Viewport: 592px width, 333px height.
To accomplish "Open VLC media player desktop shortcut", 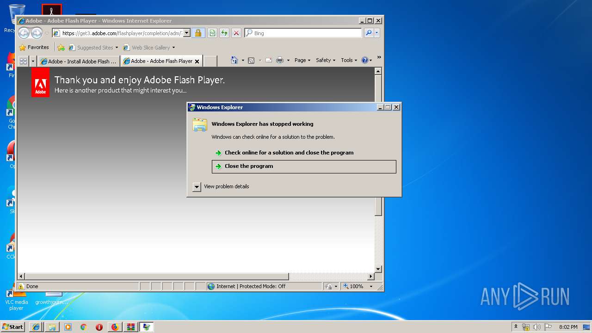I will tap(16, 299).
